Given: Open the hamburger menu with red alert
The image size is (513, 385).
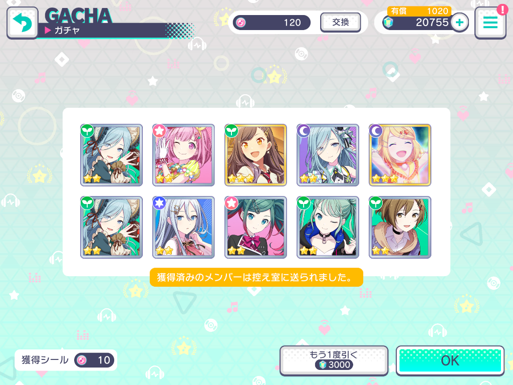Looking at the screenshot, I should [x=490, y=22].
